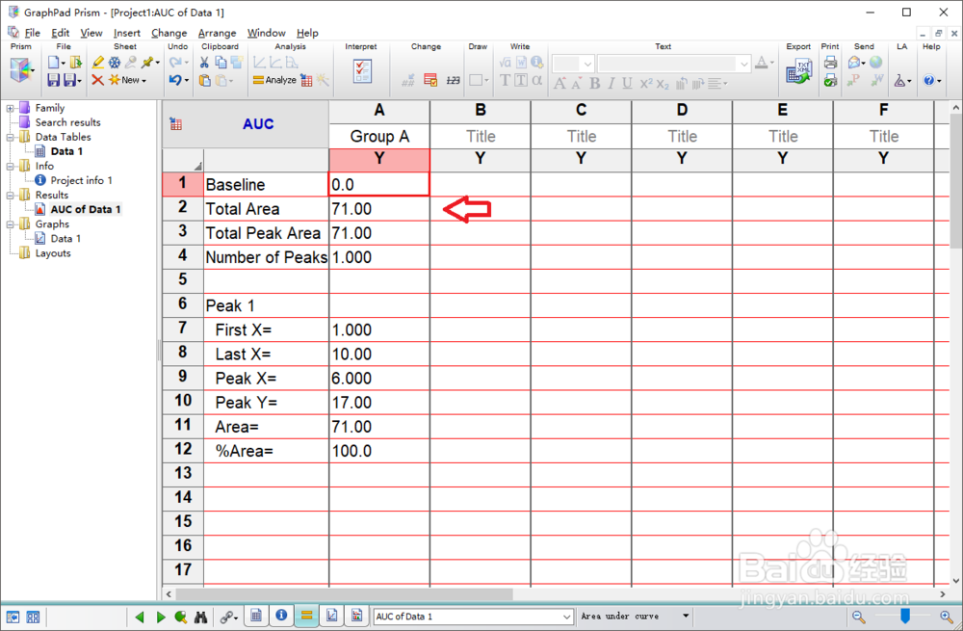The height and width of the screenshot is (631, 963).
Task: Open the Change menu
Action: pyautogui.click(x=169, y=33)
